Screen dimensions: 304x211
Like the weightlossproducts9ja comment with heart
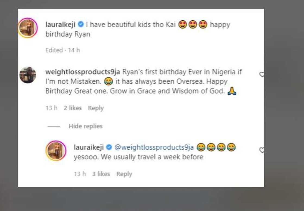pyautogui.click(x=262, y=74)
